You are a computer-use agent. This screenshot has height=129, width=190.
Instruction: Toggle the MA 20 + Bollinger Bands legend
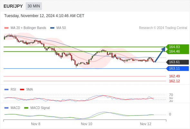tap(25, 28)
